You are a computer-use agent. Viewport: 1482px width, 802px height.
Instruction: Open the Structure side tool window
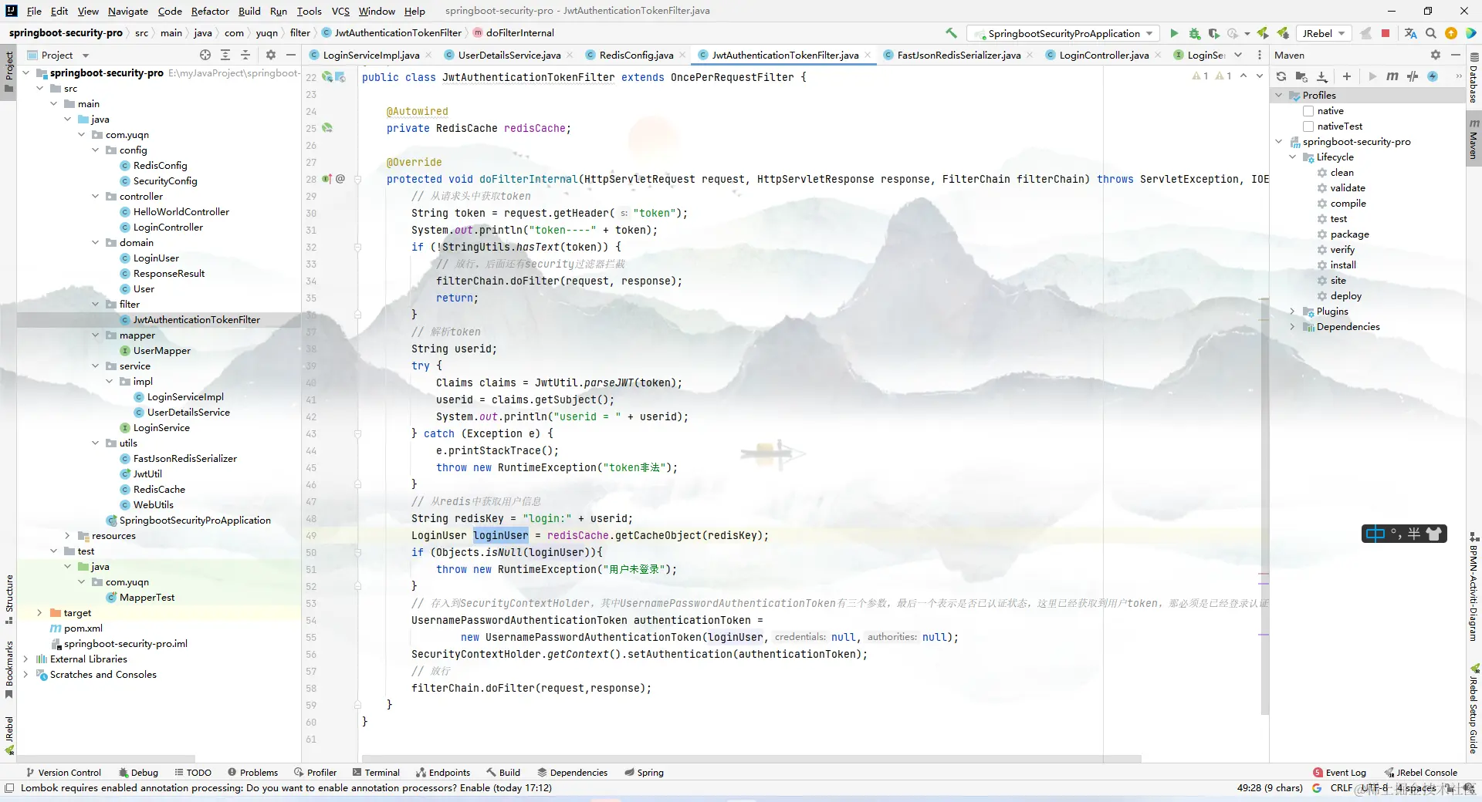9,600
